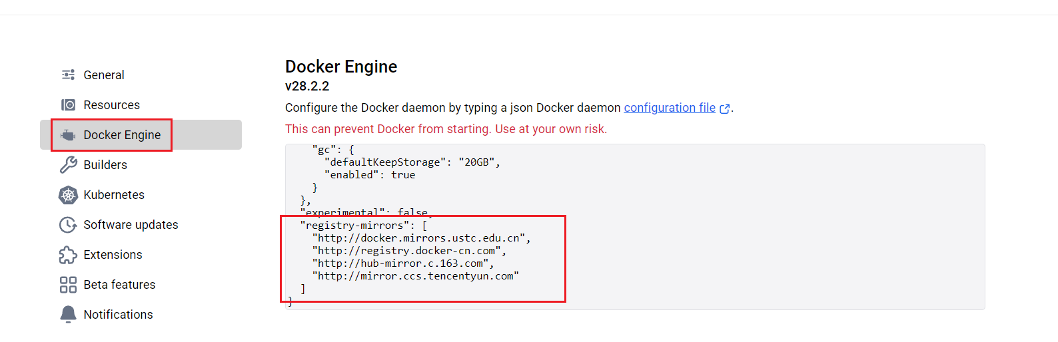
Task: Open the configuration file link
Action: (x=669, y=108)
